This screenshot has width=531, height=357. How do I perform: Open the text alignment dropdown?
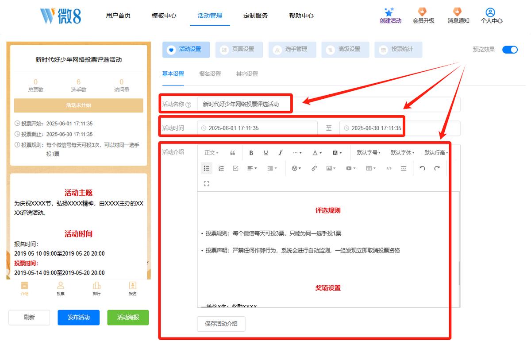(x=252, y=168)
